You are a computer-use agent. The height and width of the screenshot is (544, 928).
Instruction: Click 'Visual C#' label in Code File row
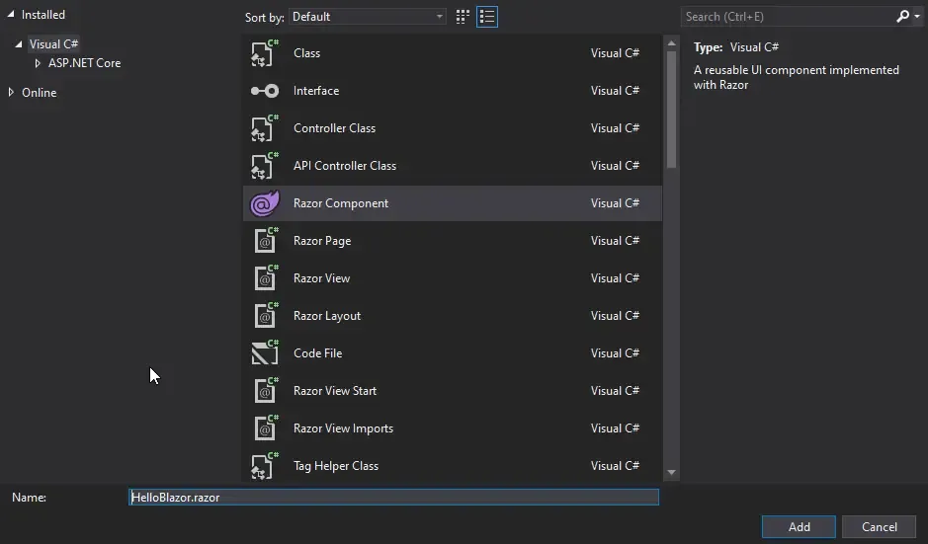pos(615,353)
